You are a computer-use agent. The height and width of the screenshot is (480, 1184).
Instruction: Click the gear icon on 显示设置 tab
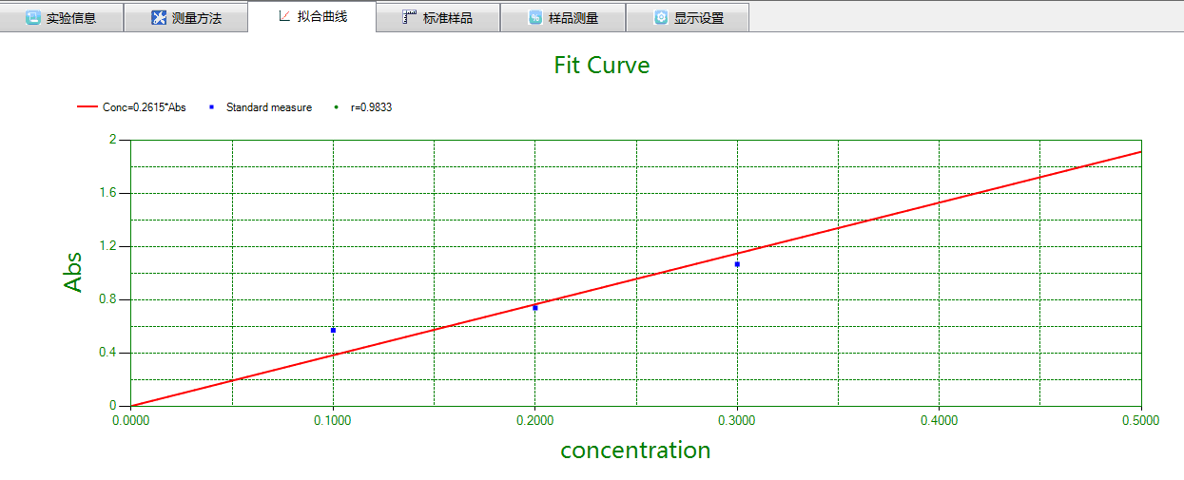tap(660, 17)
